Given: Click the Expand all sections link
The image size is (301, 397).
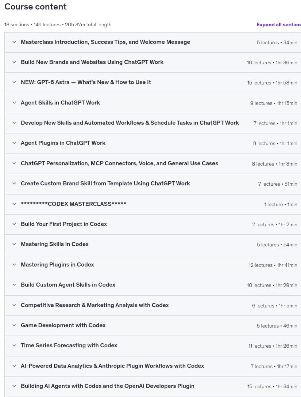Looking at the screenshot, I should (x=278, y=24).
